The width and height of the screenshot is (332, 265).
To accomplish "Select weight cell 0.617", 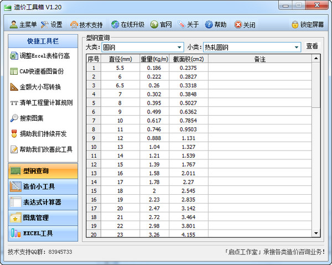I will (154, 121).
